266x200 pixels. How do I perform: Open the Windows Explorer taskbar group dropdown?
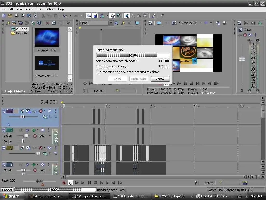click(x=192, y=196)
